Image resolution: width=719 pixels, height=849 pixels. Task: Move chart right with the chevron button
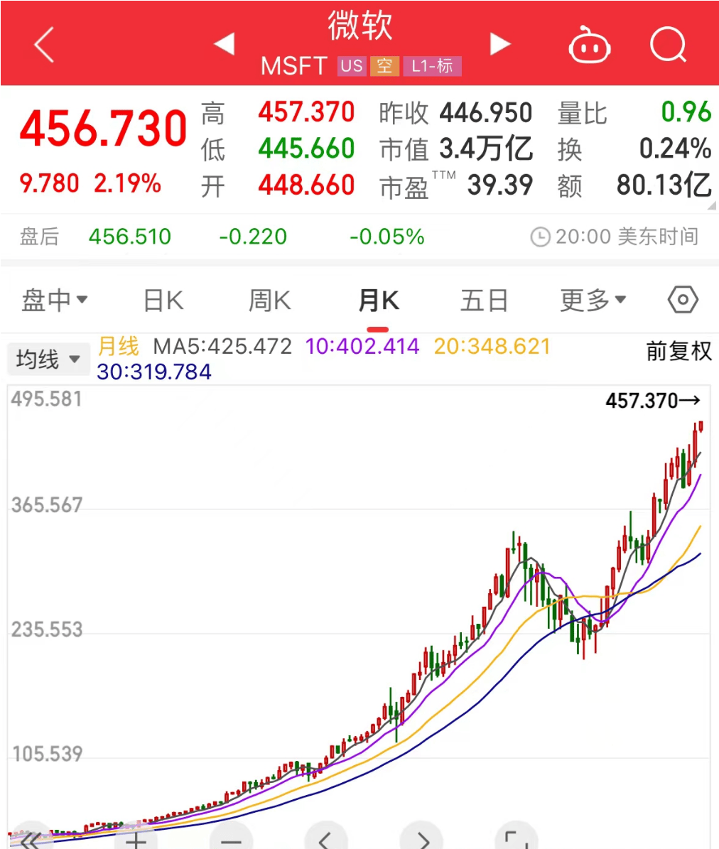422,839
